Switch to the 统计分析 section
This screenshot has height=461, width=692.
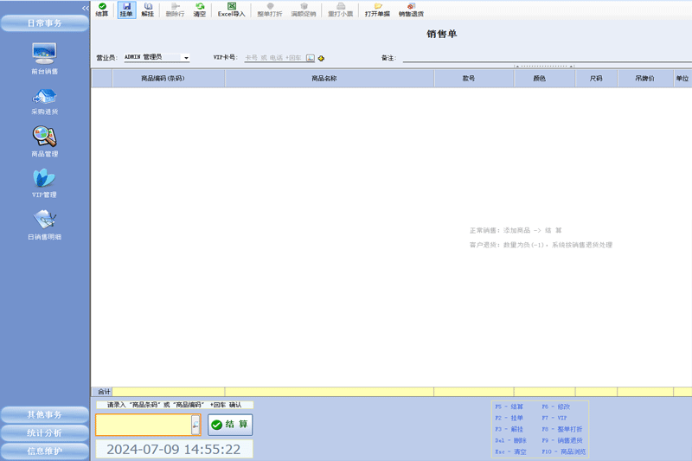pyautogui.click(x=44, y=432)
